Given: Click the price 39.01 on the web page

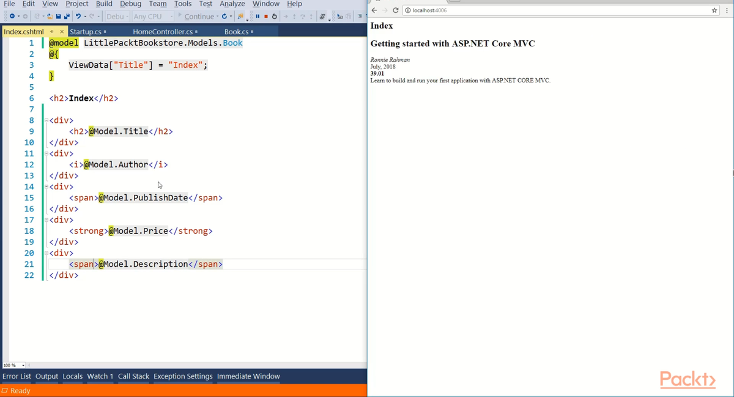Looking at the screenshot, I should 377,73.
